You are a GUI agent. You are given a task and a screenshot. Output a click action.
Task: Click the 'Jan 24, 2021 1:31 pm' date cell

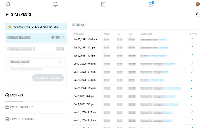[84, 48]
